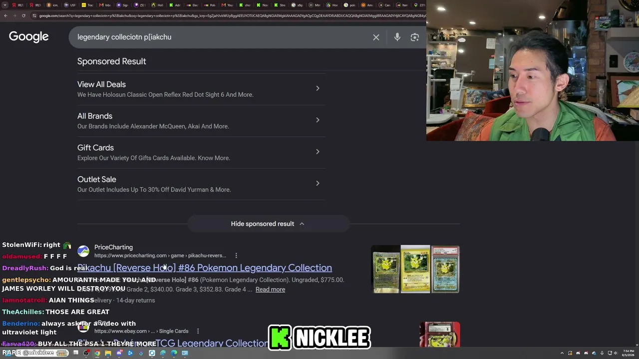
Task: Start voice search with the microphone icon
Action: click(397, 37)
